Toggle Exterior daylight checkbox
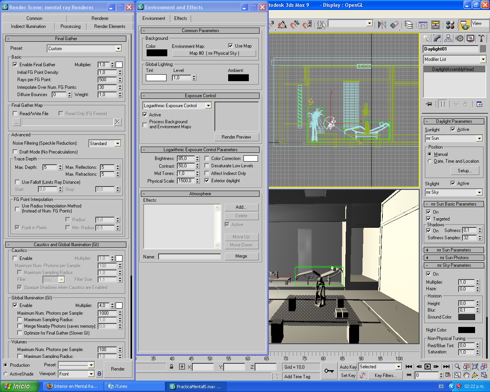Image resolution: width=490 pixels, height=392 pixels. tap(207, 181)
